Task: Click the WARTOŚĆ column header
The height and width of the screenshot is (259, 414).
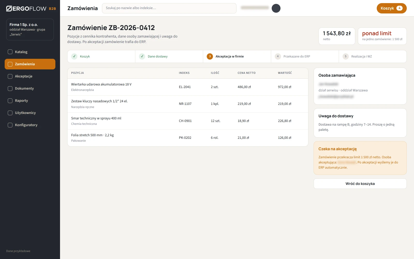Action: (x=285, y=73)
